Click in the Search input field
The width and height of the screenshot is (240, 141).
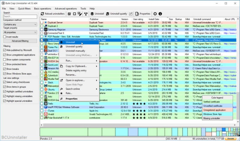20,16
